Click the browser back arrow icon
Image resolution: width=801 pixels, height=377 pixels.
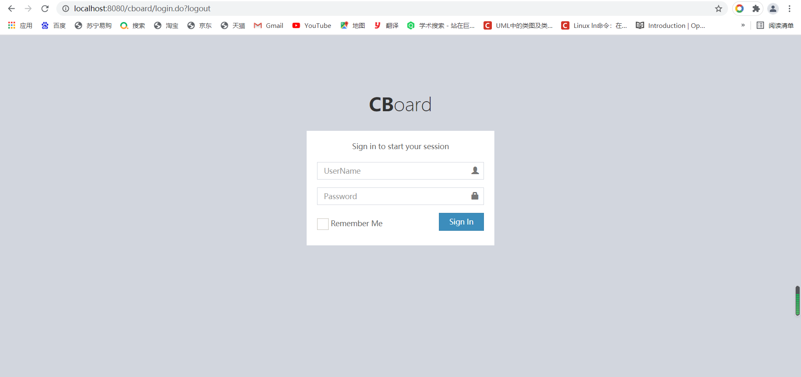11,8
